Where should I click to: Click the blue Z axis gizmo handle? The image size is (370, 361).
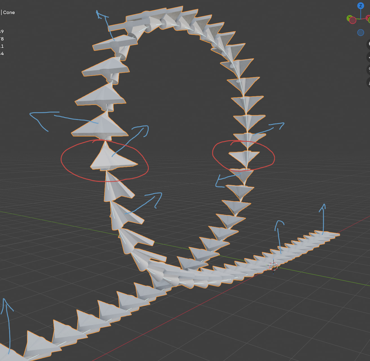click(x=360, y=6)
